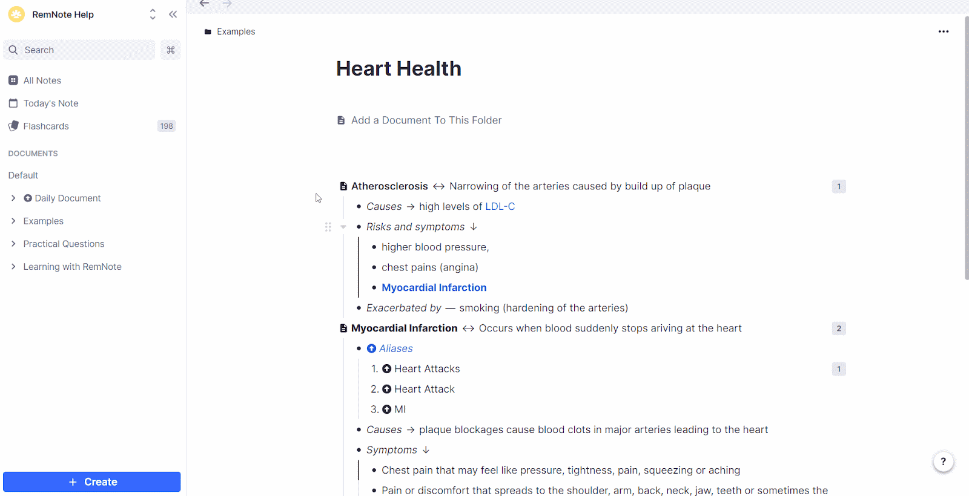The width and height of the screenshot is (969, 496).
Task: Expand Learning with RemNote in sidebar
Action: coord(13,267)
